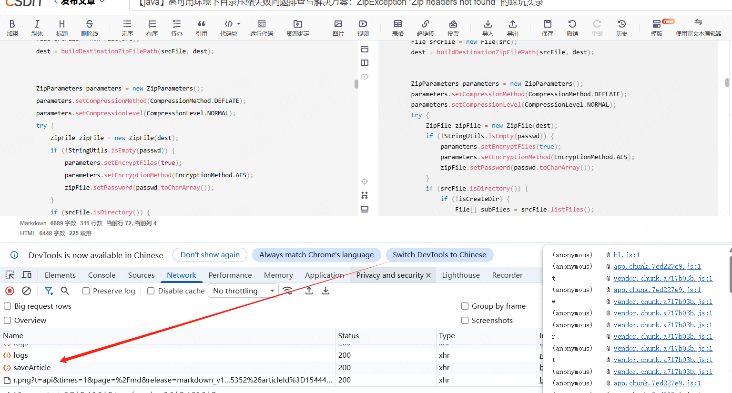Click Don't show again button
The image size is (732, 393).
click(210, 255)
